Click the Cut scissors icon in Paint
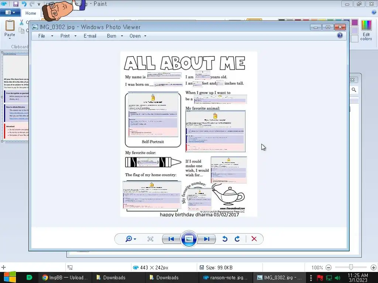 coord(22,22)
